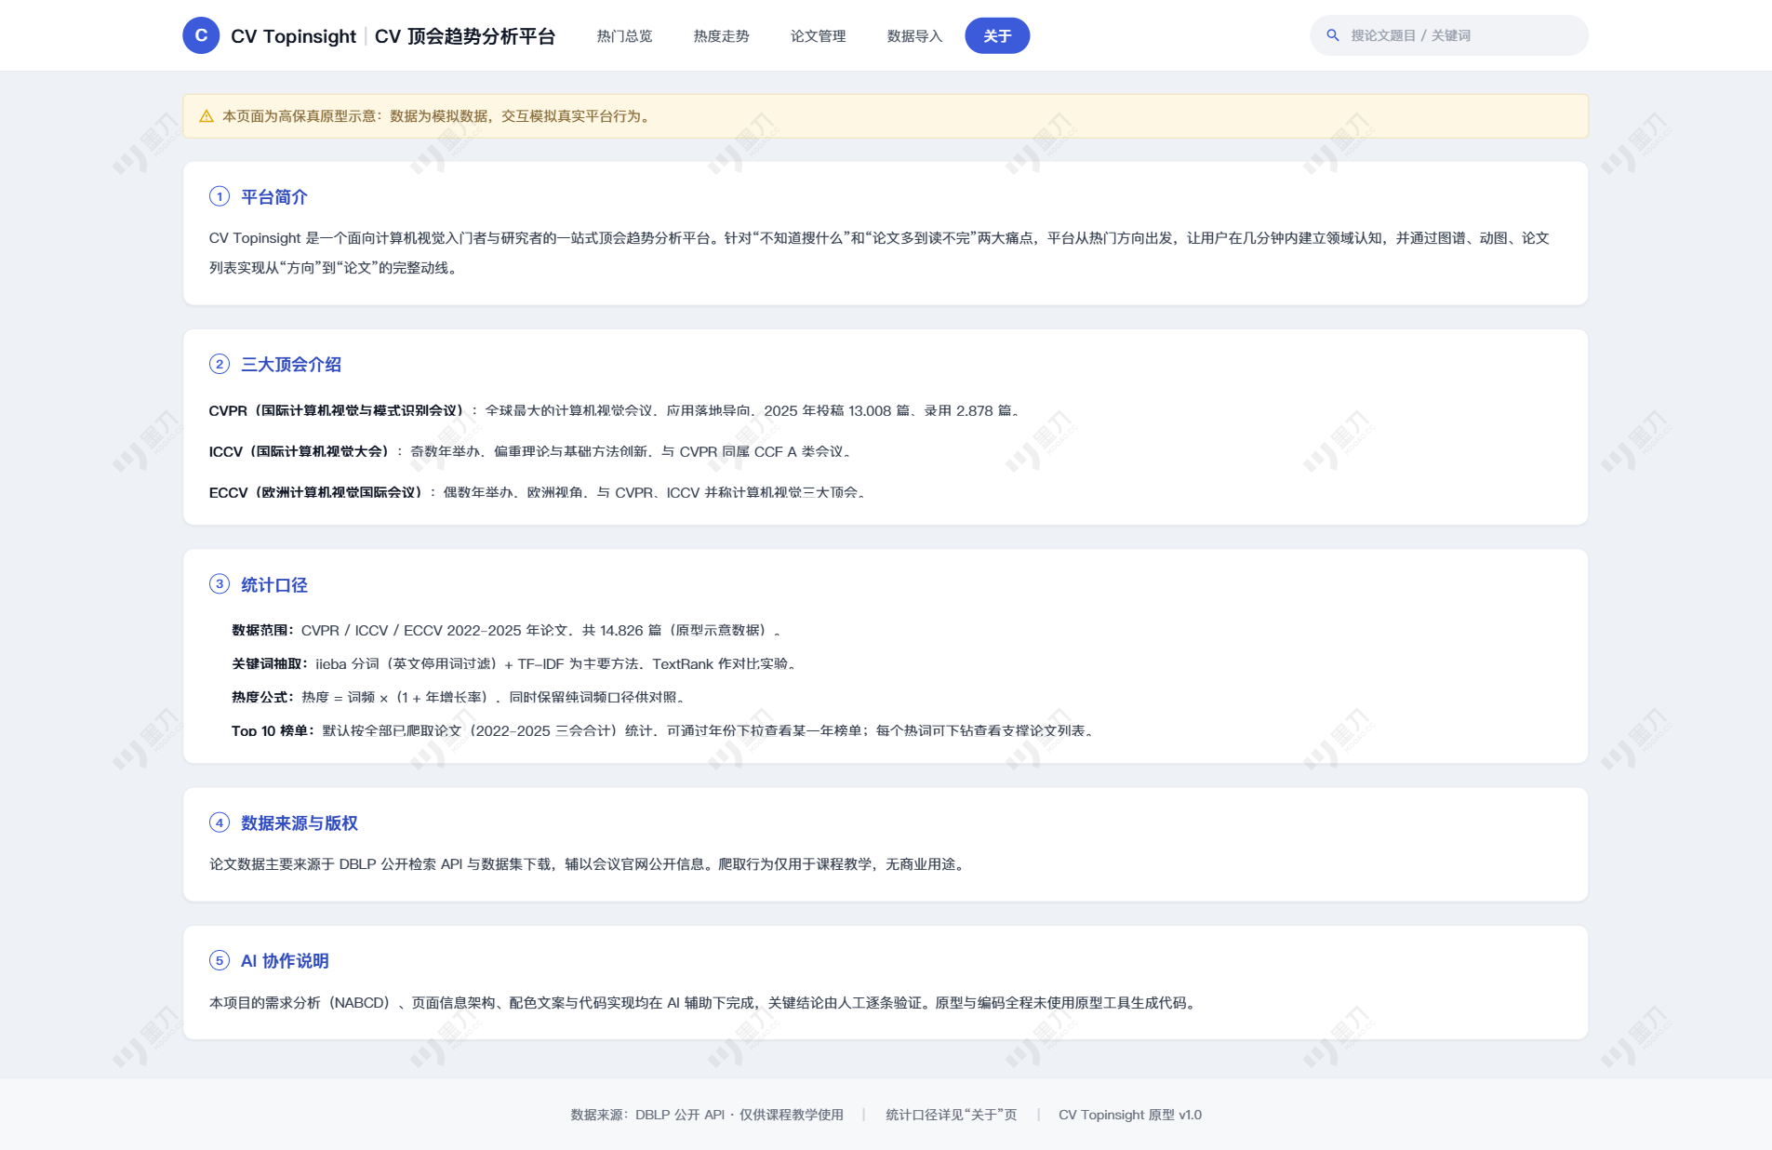Go to the 论文管理 tab
1772x1150 pixels.
818,35
